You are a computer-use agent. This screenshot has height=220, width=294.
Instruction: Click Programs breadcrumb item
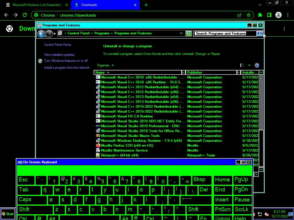pyautogui.click(x=102, y=33)
